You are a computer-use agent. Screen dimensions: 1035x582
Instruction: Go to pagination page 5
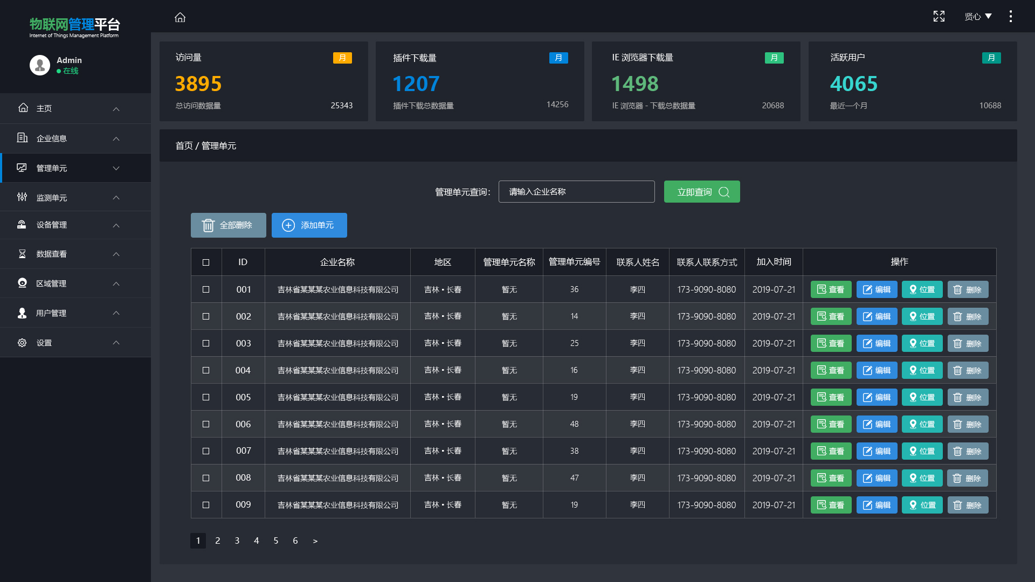(x=276, y=541)
